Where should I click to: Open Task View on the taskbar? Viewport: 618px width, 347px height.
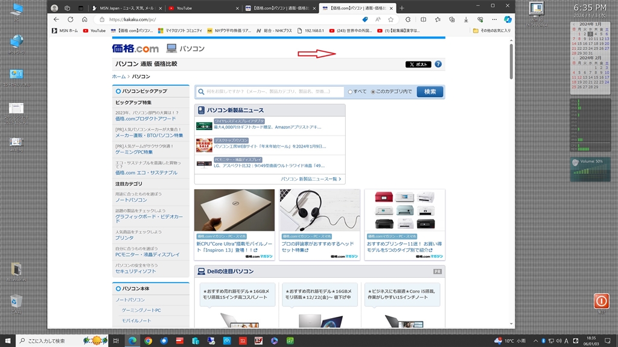pyautogui.click(x=116, y=341)
